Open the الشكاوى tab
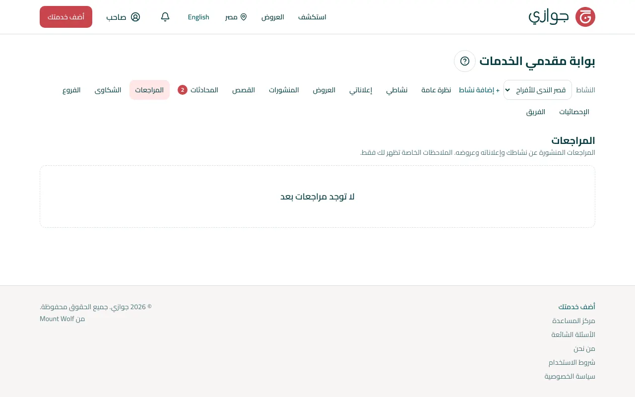Image resolution: width=635 pixels, height=397 pixels. pyautogui.click(x=108, y=90)
